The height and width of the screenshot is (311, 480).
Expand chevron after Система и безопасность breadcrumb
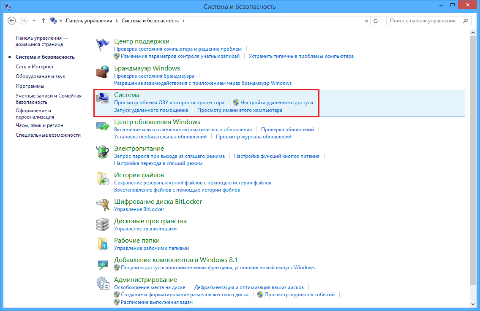(184, 21)
